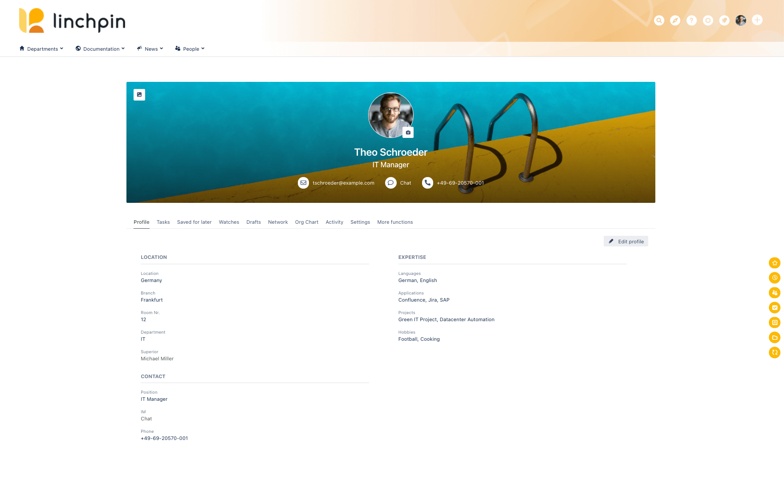Open the Saved for later tab
Viewport: 784px width, 480px height.
point(194,222)
